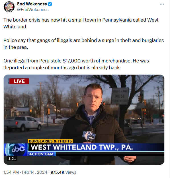Click the BURGLARIES & THEFTS yellow label
The height and width of the screenshot is (178, 170).
(x=50, y=141)
